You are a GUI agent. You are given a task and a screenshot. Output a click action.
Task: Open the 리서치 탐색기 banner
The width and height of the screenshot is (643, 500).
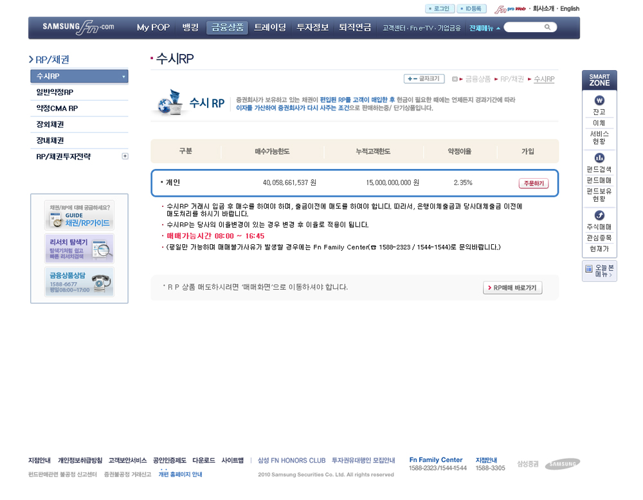[x=79, y=248]
